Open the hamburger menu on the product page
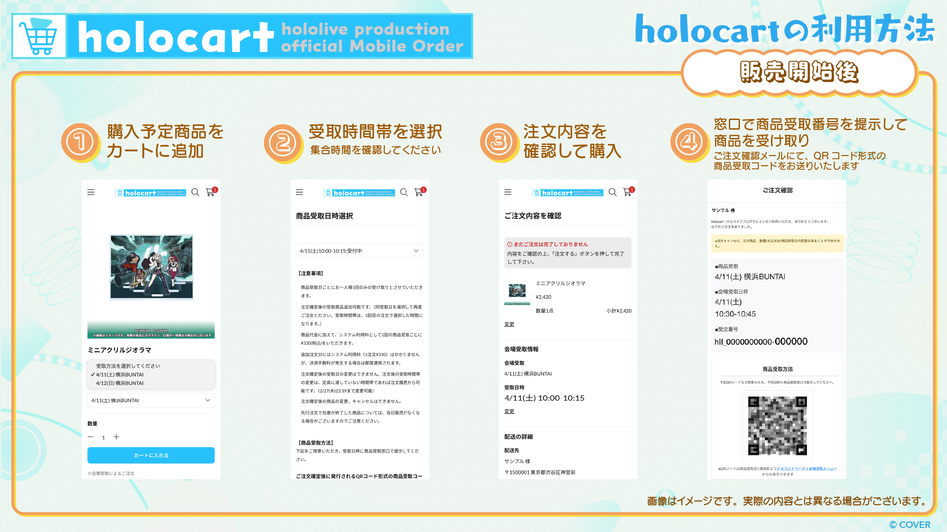947x532 pixels. 91,192
